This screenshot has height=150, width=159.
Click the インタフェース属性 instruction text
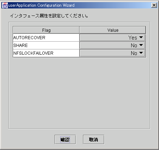pos(49,16)
